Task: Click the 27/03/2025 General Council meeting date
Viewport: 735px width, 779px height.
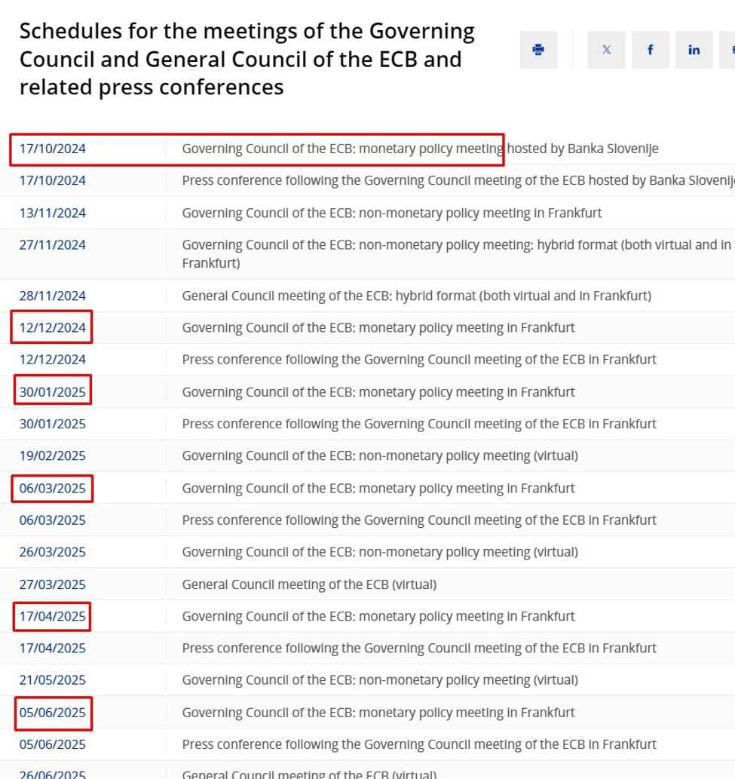Action: pos(53,584)
